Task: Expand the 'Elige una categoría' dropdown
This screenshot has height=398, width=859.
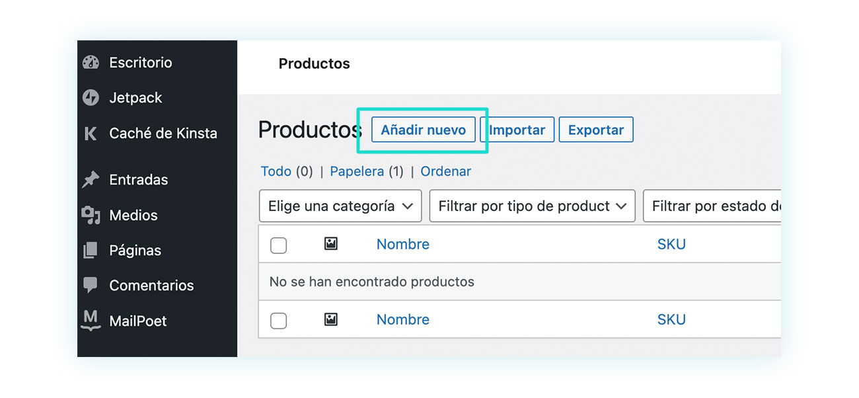Action: pos(340,206)
